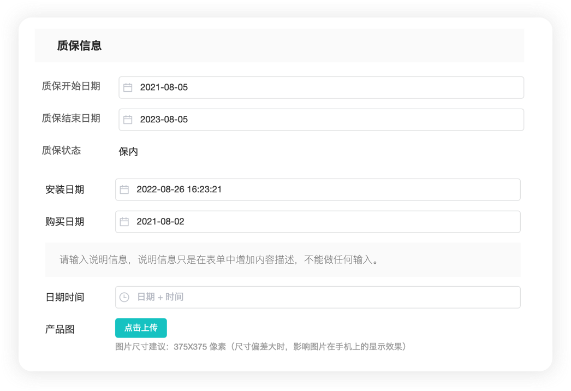Click the calendar icon in 安装日期 field
The image size is (571, 391).
(x=124, y=189)
